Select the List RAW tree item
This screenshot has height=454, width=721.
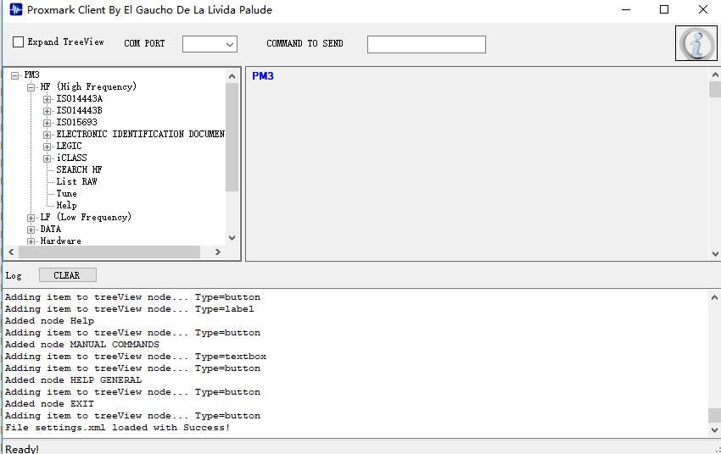(76, 181)
